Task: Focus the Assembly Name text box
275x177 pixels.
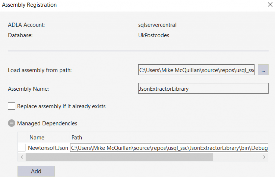Action: tap(203, 88)
